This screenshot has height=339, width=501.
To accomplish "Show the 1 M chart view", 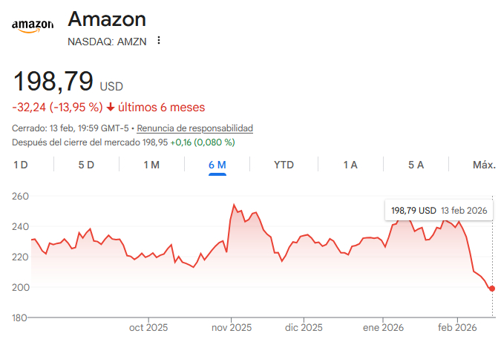I will tap(151, 165).
